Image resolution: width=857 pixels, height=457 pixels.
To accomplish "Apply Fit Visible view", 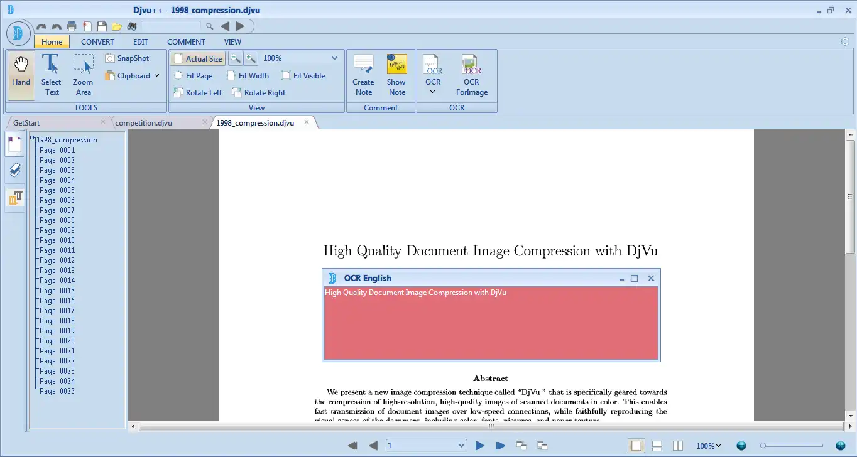I will tap(302, 76).
